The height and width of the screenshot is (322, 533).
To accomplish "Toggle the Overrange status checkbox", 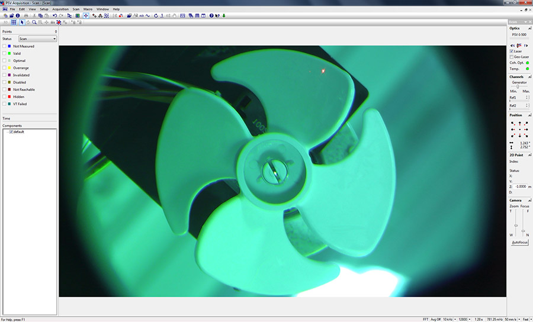I will coord(4,68).
